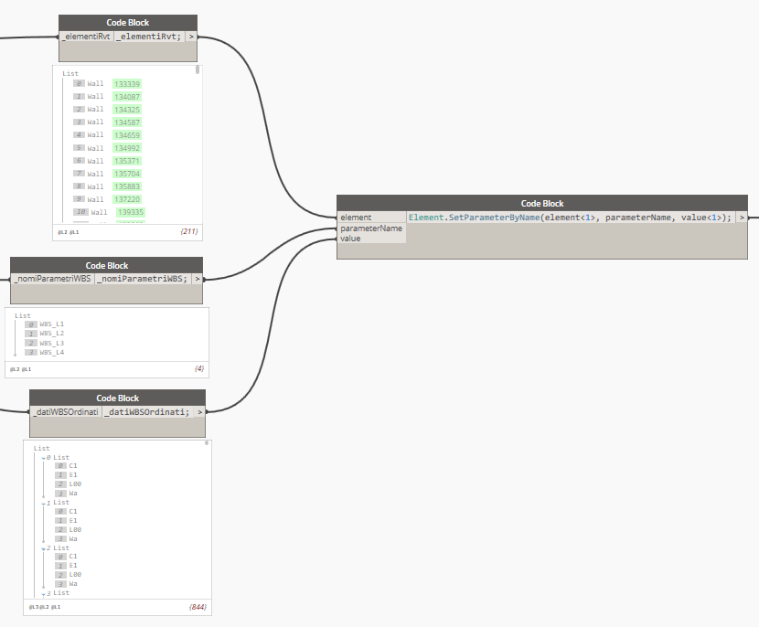The height and width of the screenshot is (627, 759).
Task: Click the 'parameterName' input port
Action: [x=370, y=228]
